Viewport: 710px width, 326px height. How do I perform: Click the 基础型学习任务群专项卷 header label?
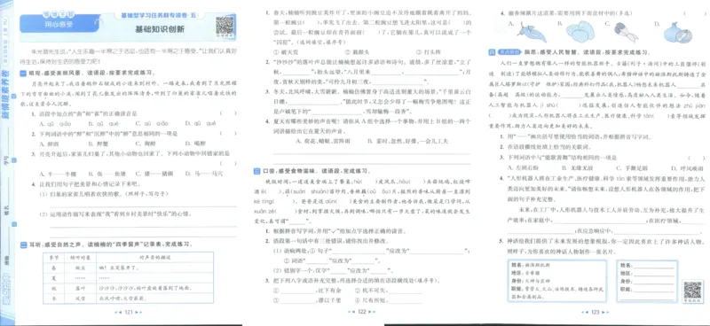(160, 15)
